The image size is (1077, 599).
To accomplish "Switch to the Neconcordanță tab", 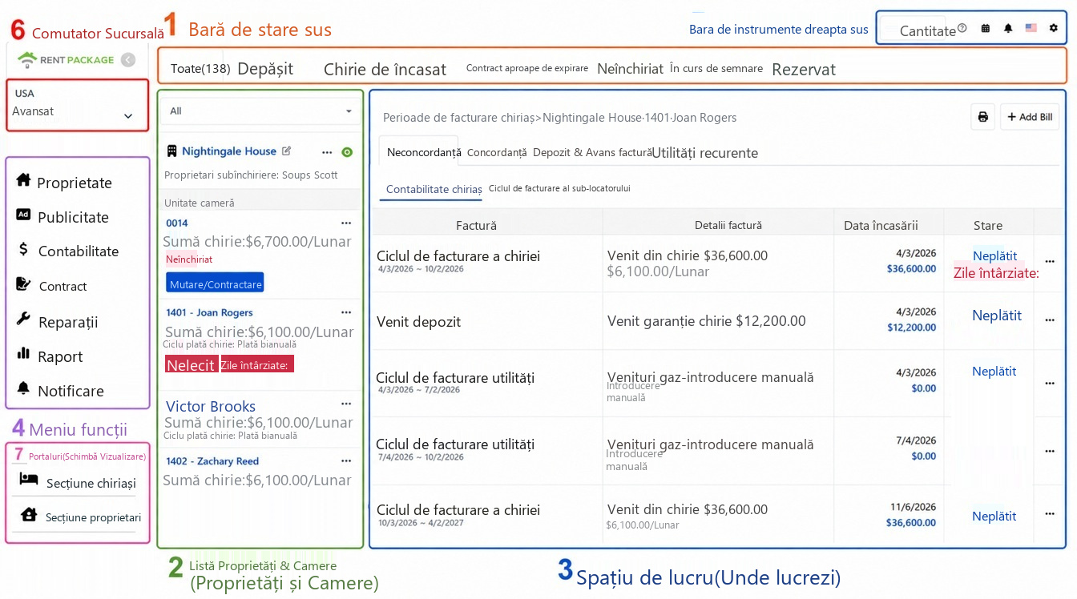I will [424, 152].
